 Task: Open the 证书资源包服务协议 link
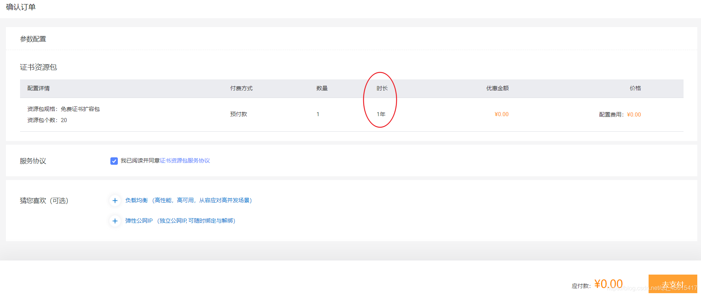click(x=185, y=161)
